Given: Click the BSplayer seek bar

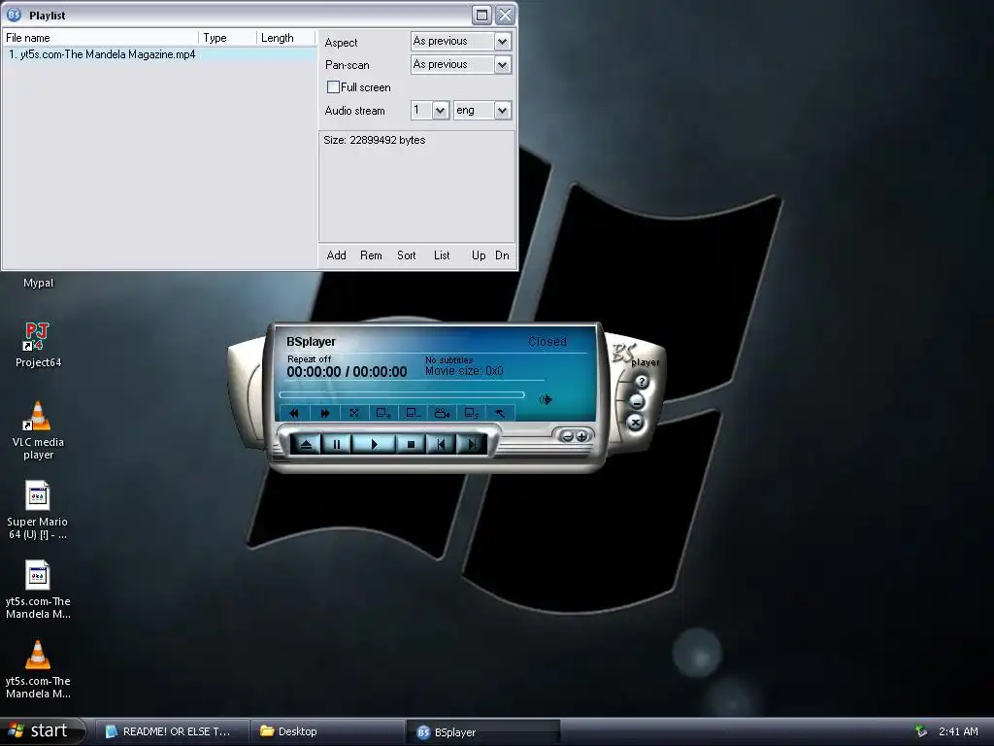Looking at the screenshot, I should [402, 394].
